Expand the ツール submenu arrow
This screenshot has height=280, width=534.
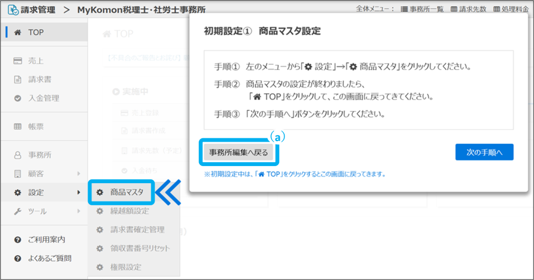point(79,211)
